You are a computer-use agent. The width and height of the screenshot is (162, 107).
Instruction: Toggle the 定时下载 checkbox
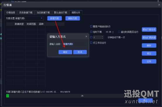91,32
